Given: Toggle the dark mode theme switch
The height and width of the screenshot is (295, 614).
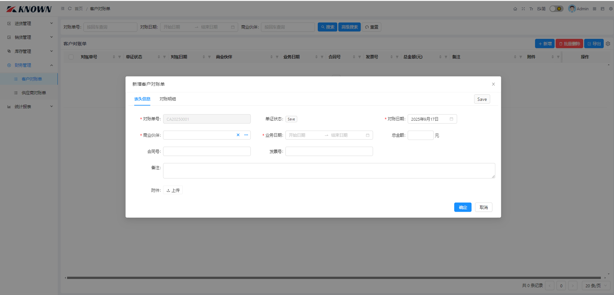Looking at the screenshot, I should 556,9.
